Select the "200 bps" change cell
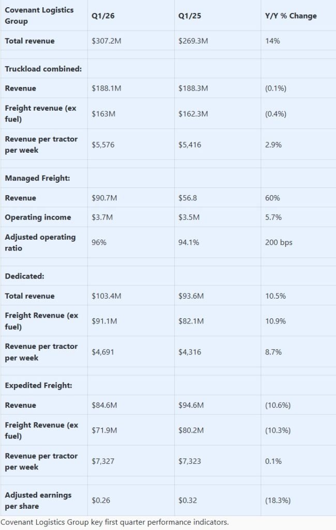This screenshot has width=336, height=530. [x=278, y=242]
